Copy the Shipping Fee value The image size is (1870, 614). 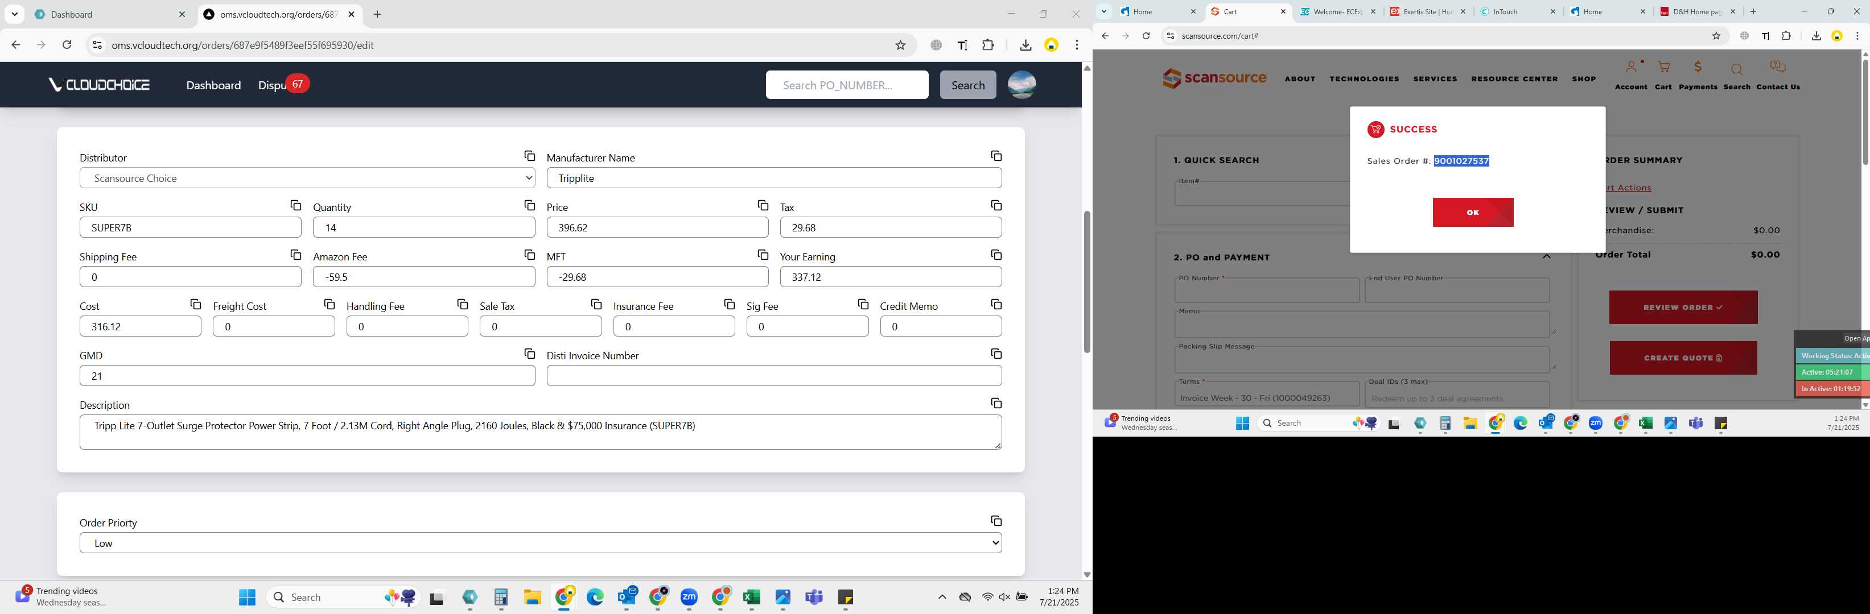(295, 255)
